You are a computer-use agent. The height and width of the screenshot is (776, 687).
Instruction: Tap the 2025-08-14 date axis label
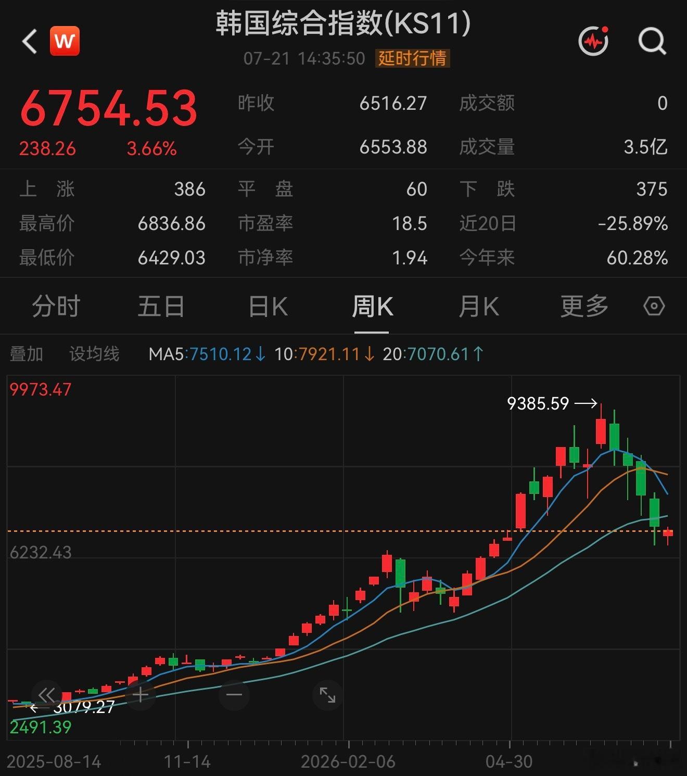point(54,762)
